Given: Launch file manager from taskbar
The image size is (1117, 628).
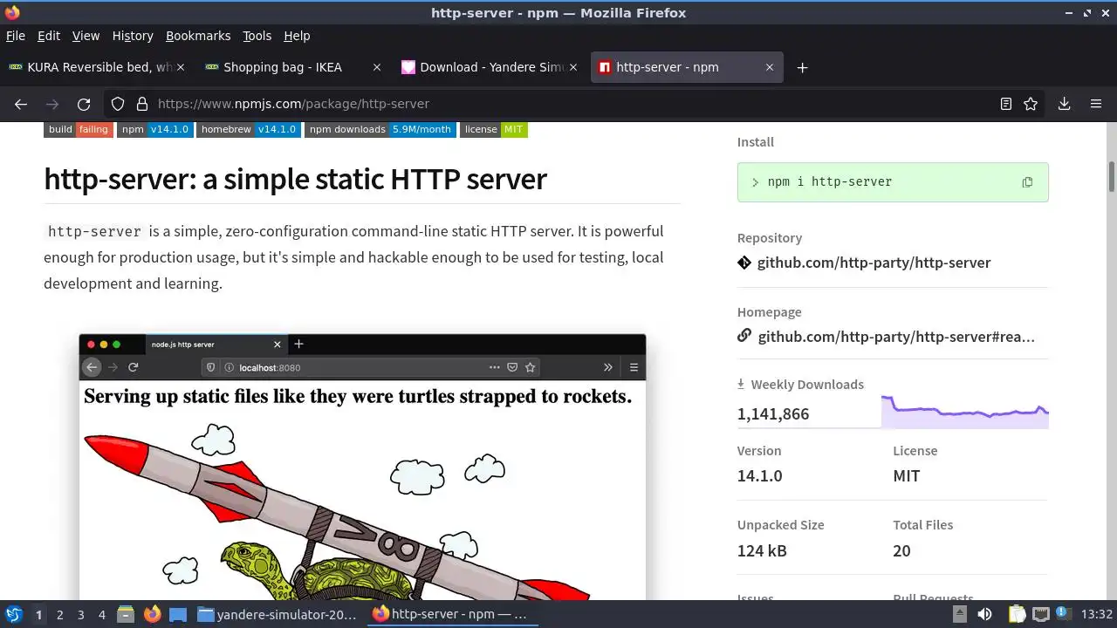Looking at the screenshot, I should (126, 614).
